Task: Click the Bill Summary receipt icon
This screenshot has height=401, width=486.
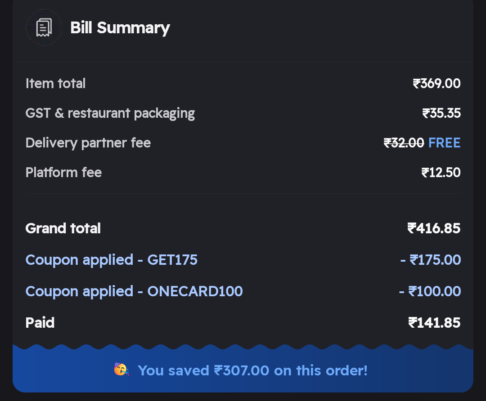Action: coord(44,28)
